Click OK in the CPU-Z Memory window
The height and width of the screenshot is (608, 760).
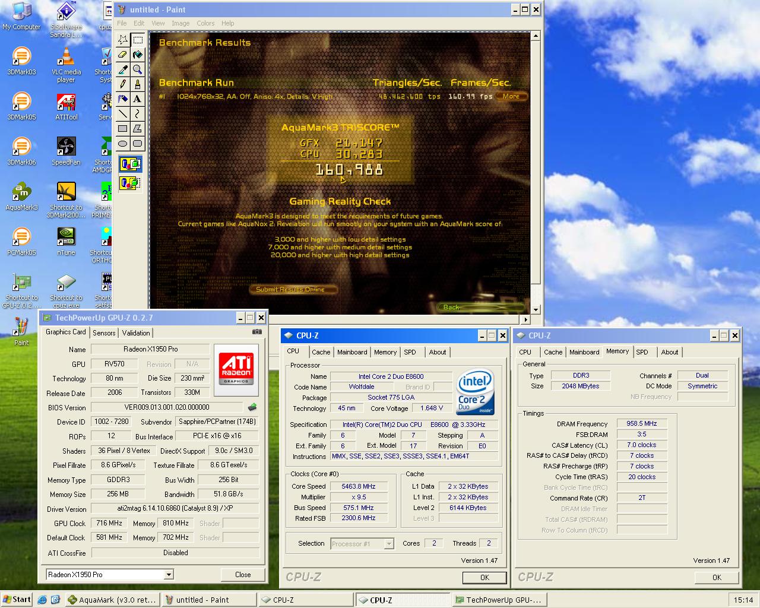(x=717, y=577)
